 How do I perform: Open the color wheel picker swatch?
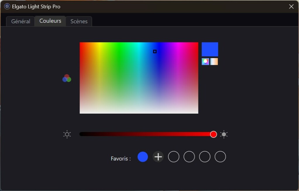(205, 62)
